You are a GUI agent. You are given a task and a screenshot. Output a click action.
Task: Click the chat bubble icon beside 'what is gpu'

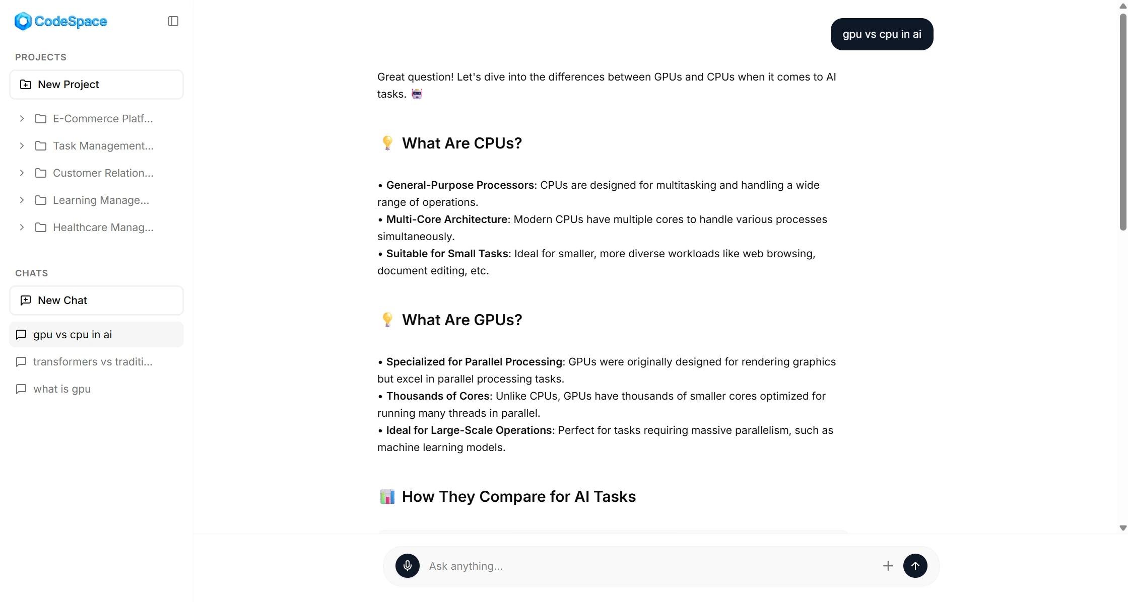point(21,389)
